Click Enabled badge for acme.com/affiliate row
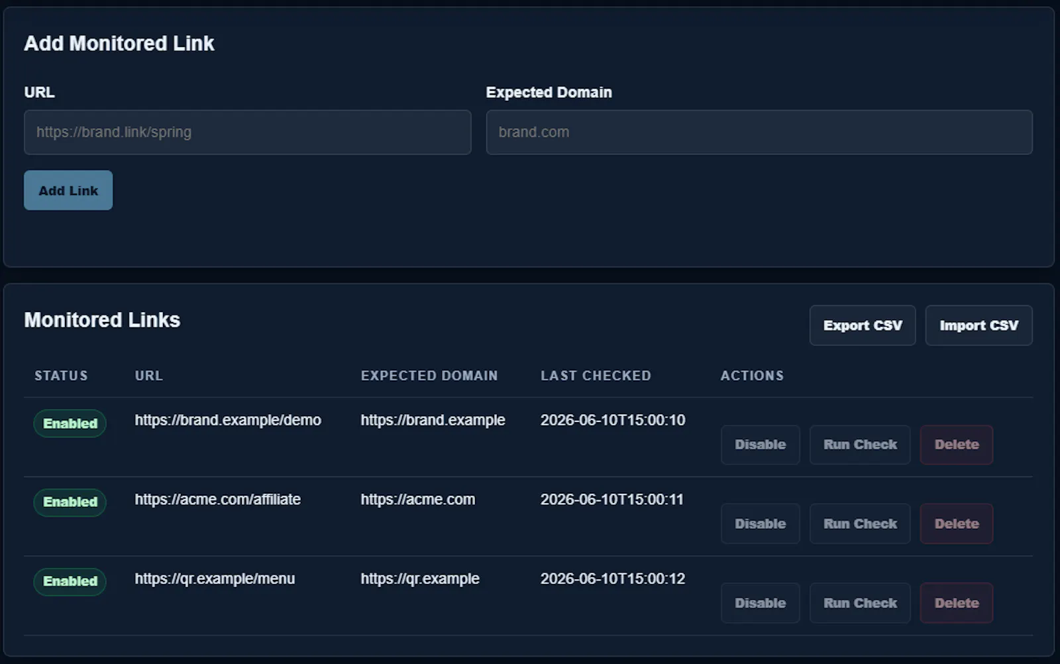The height and width of the screenshot is (664, 1060). tap(70, 502)
